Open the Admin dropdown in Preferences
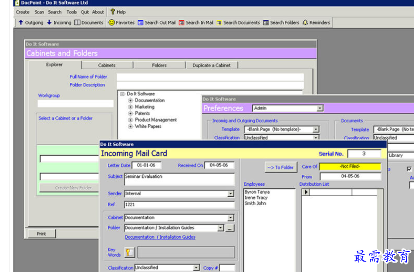414x272 pixels. [320, 109]
